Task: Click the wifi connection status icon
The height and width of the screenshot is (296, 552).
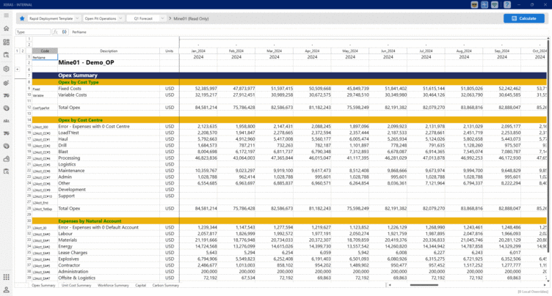Action: [x=495, y=4]
